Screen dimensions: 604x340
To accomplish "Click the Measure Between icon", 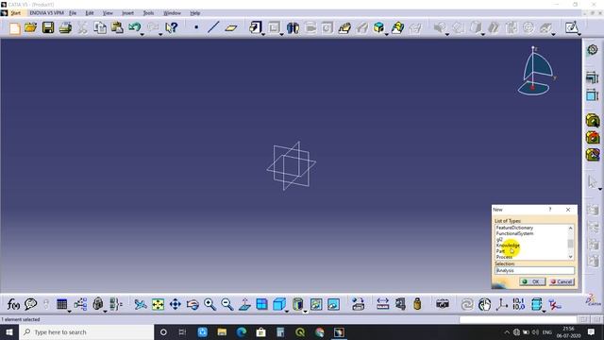I will pos(382,304).
